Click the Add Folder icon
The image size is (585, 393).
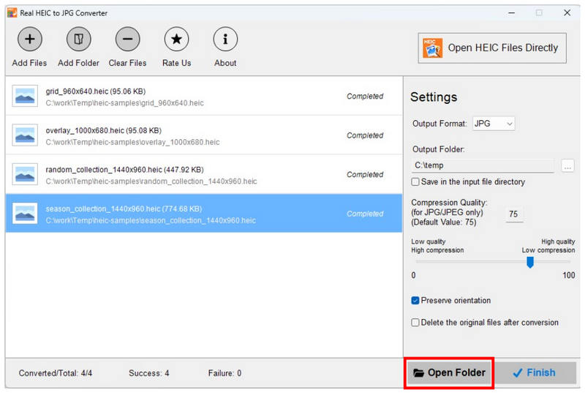pyautogui.click(x=78, y=40)
